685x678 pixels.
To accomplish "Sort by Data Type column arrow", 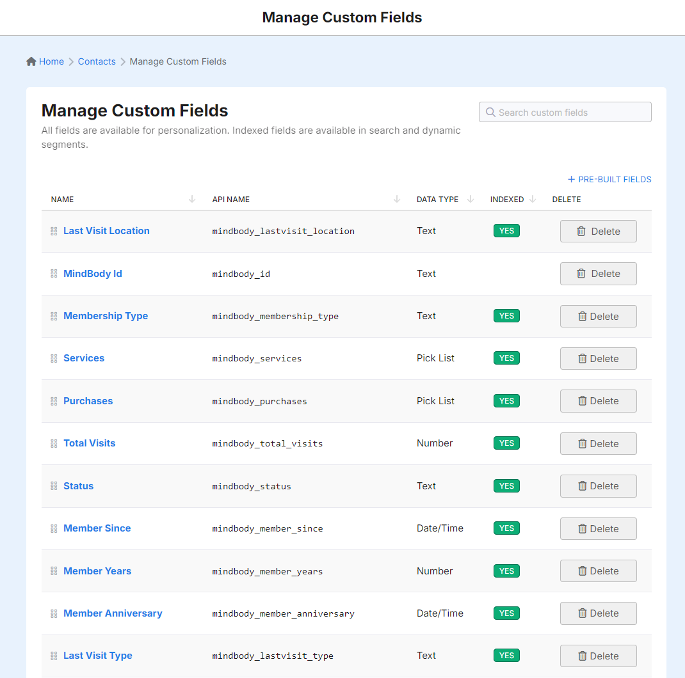I will (x=471, y=199).
